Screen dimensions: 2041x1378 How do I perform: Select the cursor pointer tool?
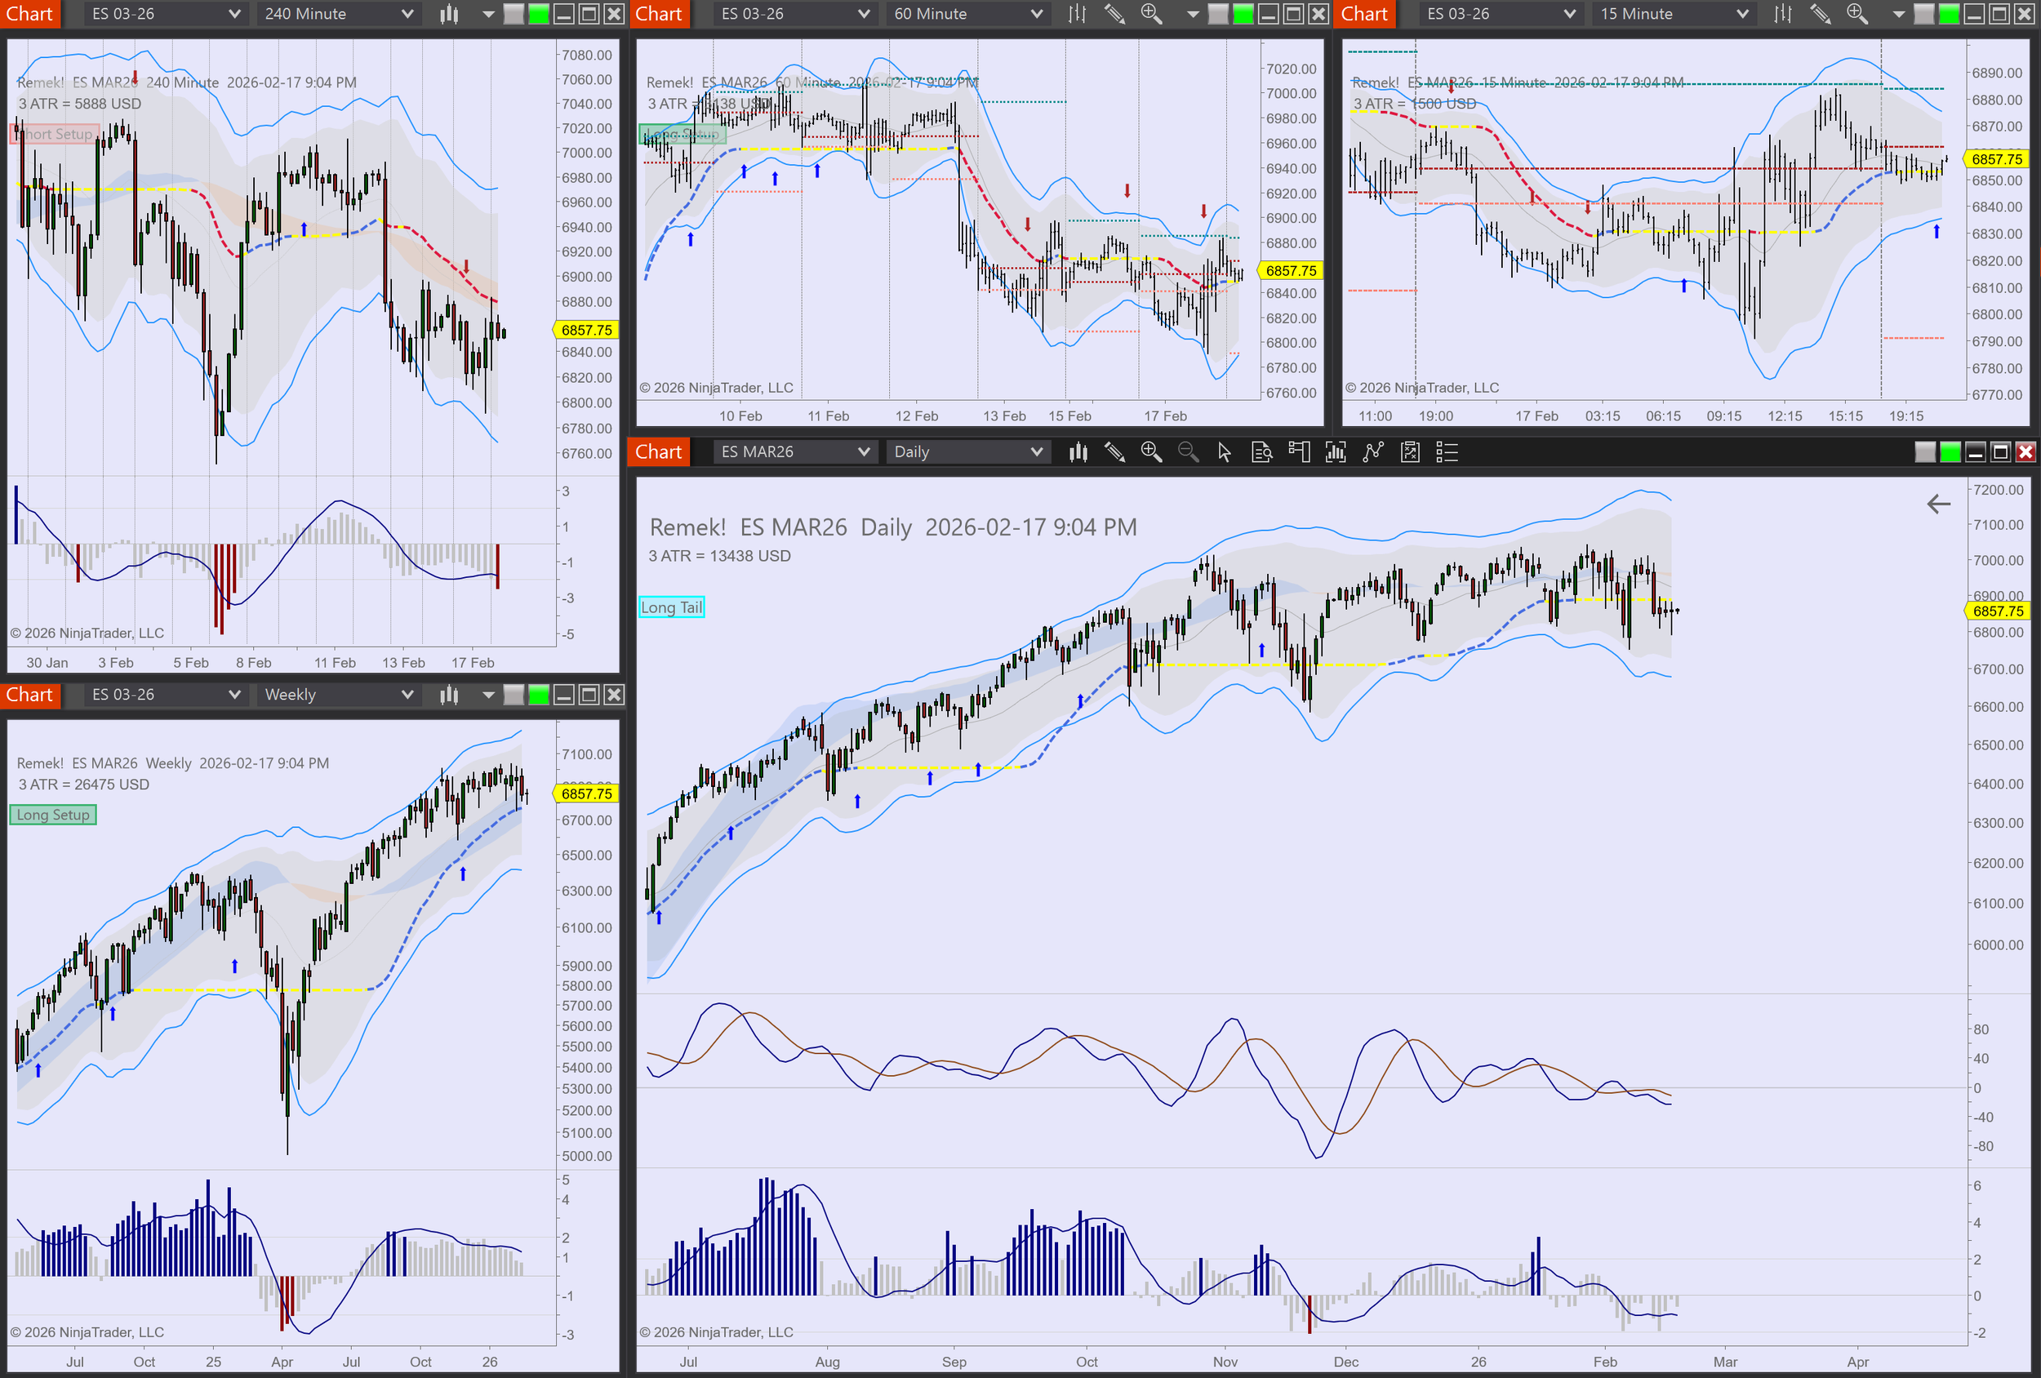[x=1225, y=452]
